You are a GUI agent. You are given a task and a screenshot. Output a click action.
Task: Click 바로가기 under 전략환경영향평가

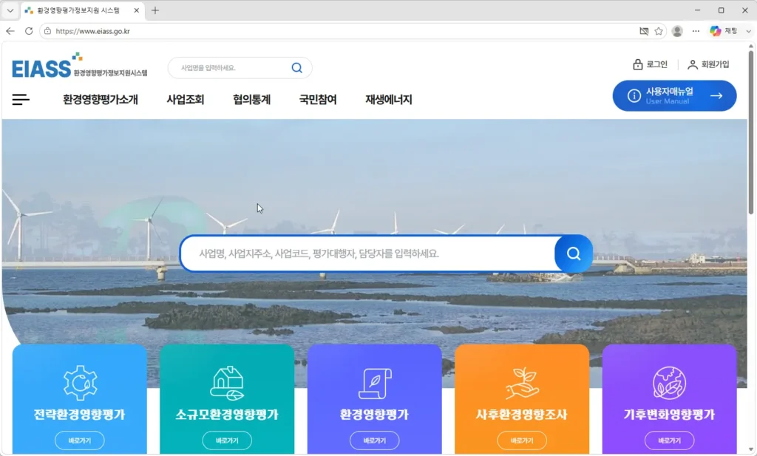coord(80,440)
